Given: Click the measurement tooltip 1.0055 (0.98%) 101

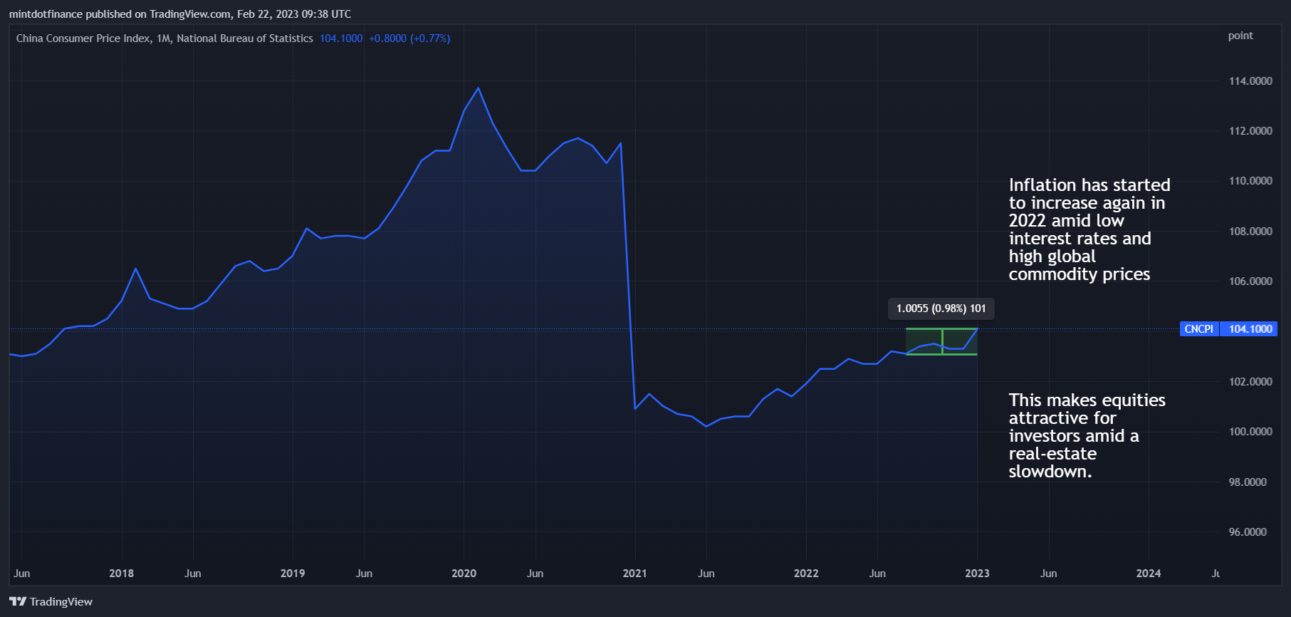Looking at the screenshot, I should click(941, 308).
